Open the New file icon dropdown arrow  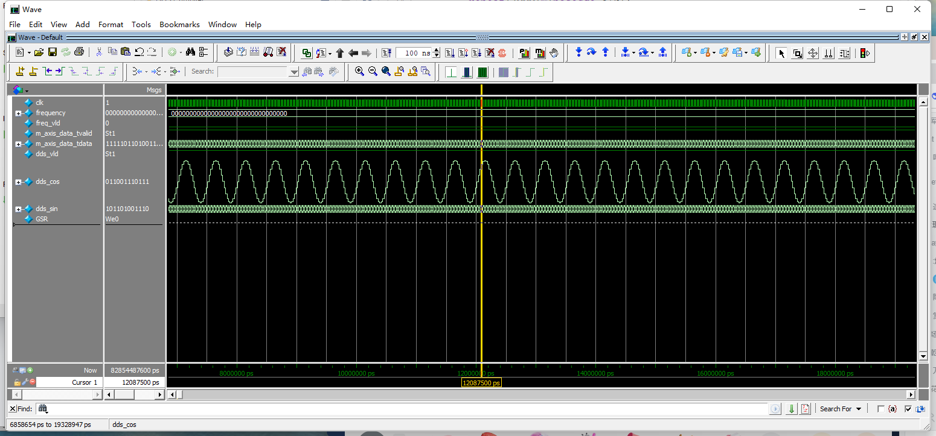(29, 53)
